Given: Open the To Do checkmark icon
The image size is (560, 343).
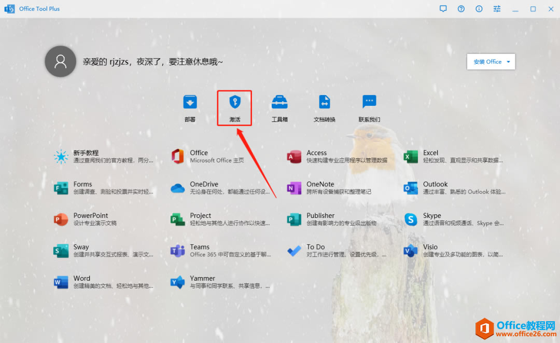Looking at the screenshot, I should pyautogui.click(x=294, y=251).
